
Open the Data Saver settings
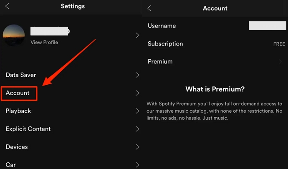pos(21,75)
